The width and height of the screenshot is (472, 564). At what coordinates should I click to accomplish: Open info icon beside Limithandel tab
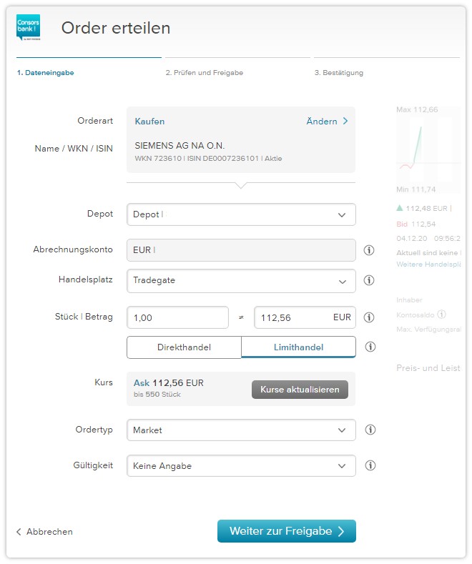tap(370, 347)
